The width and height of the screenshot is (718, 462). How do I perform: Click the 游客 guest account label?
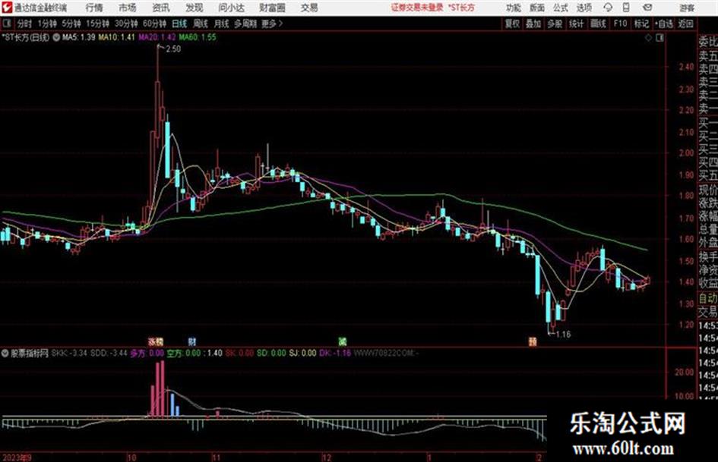686,8
